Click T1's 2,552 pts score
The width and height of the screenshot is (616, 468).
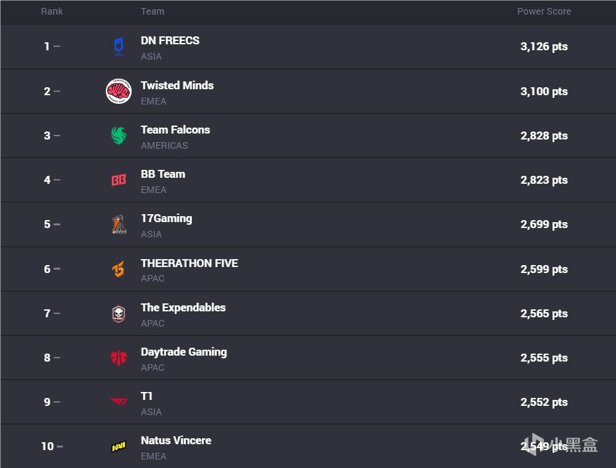(543, 402)
